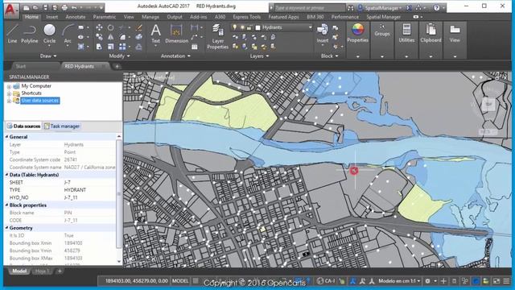Click the customization menu icon in status bar

click(506, 281)
